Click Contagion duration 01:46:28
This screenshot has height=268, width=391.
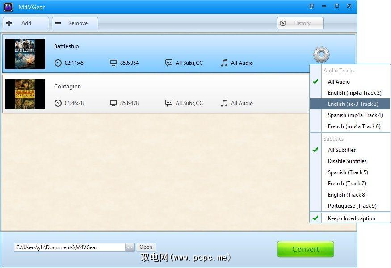(x=74, y=103)
